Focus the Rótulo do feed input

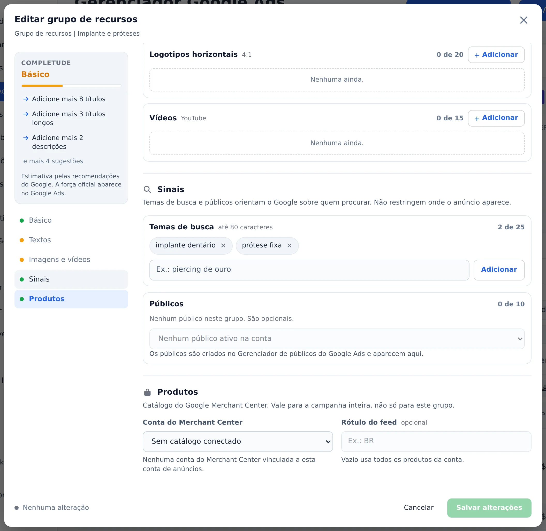436,441
